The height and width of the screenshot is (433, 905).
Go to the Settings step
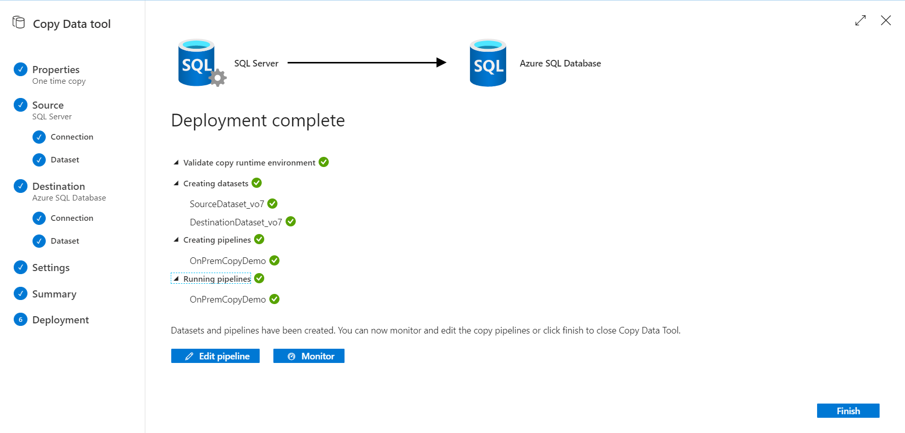click(51, 268)
